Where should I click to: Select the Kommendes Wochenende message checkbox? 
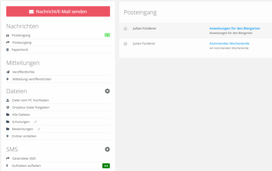click(x=125, y=44)
